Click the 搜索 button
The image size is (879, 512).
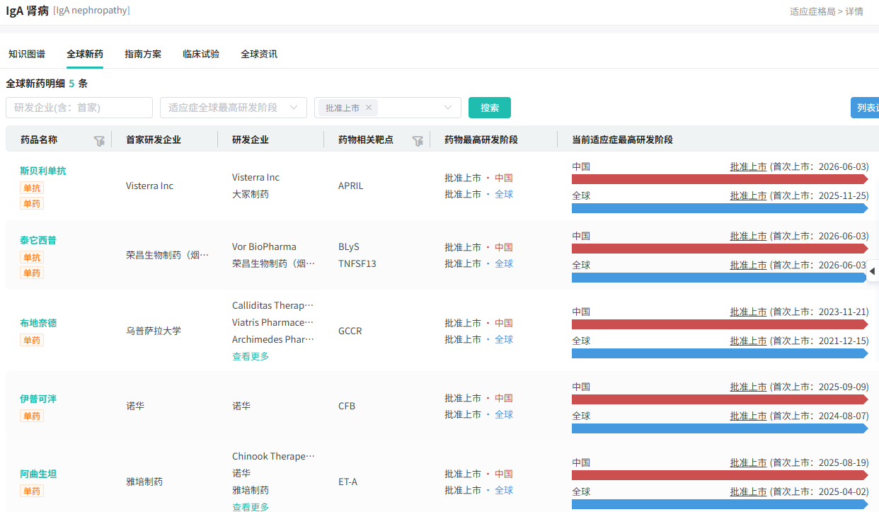point(490,108)
